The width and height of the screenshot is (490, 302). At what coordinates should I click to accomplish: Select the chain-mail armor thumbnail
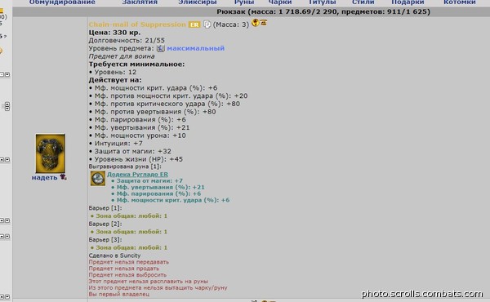click(51, 153)
